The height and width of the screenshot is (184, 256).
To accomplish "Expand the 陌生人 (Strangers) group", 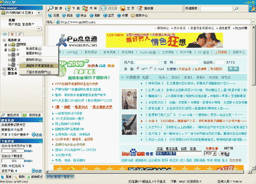I will pos(4,69).
